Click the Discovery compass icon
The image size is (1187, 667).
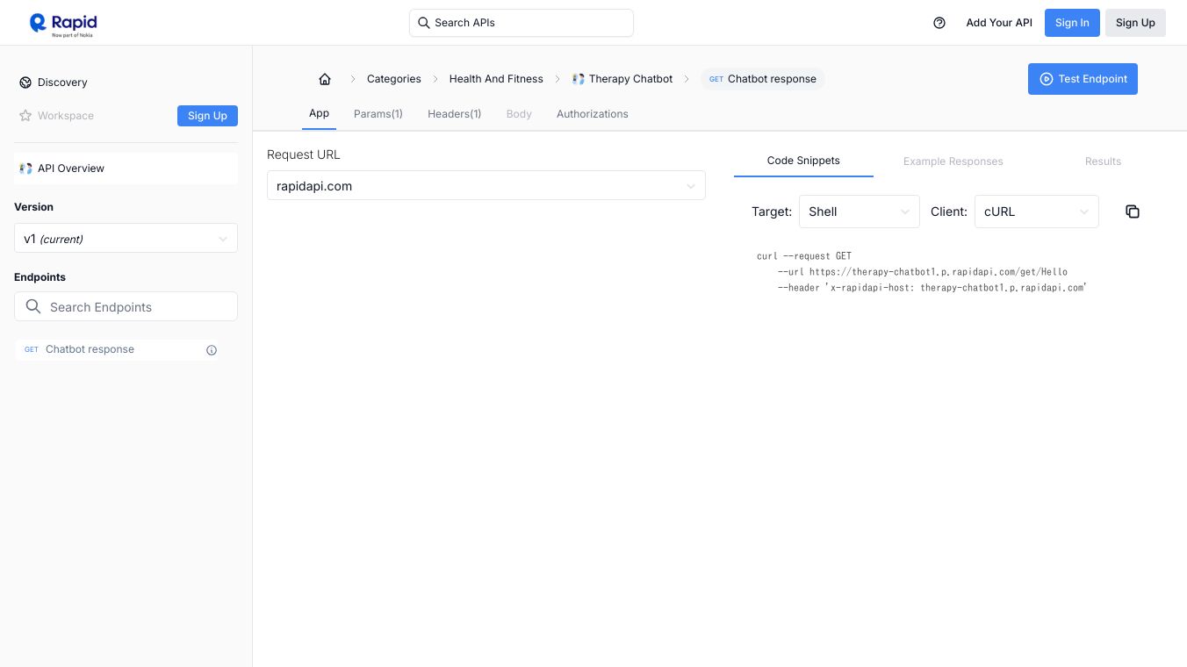coord(25,82)
